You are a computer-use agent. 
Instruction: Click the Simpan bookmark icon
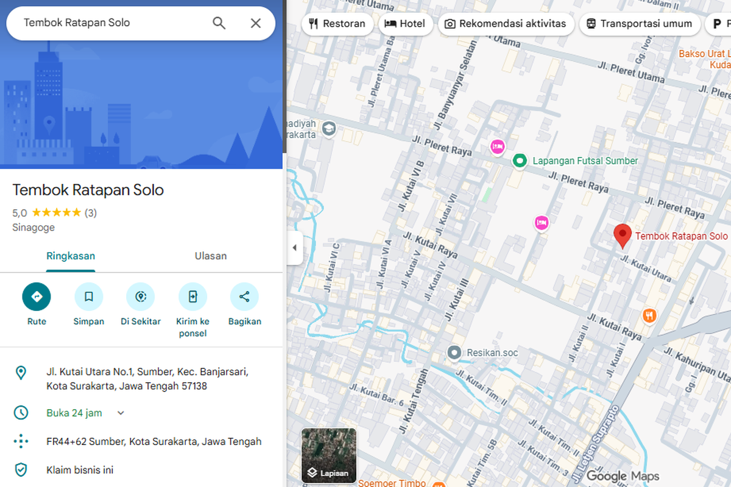tap(88, 296)
